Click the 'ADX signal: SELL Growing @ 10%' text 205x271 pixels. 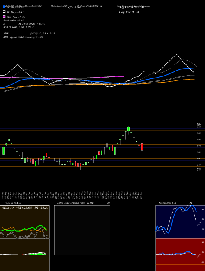(23, 37)
